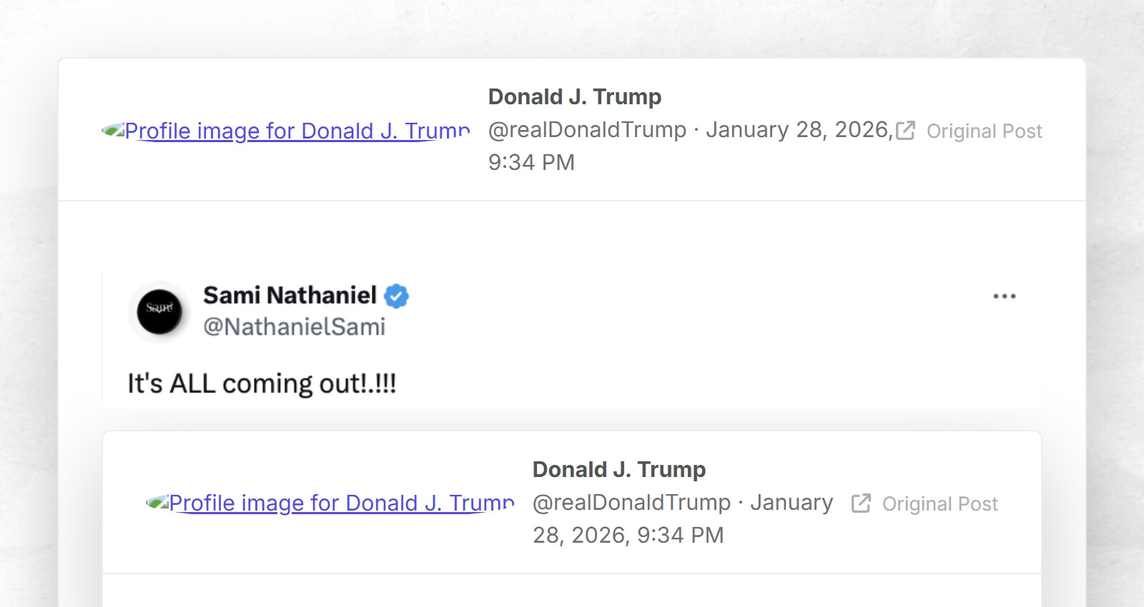Click the broken image icon in the top header

coord(113,131)
